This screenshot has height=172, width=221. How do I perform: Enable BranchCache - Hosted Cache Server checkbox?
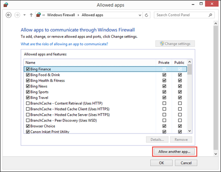pos(28,115)
